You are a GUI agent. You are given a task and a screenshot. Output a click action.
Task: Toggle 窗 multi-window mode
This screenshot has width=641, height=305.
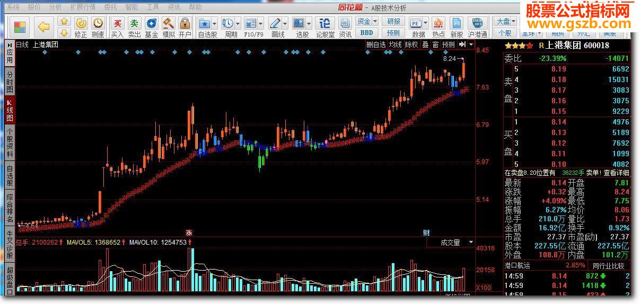435,45
